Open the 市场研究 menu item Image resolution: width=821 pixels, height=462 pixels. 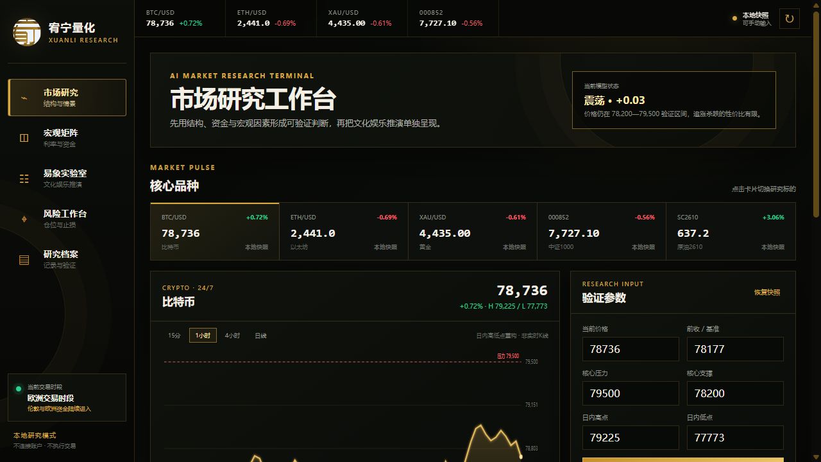(x=67, y=98)
